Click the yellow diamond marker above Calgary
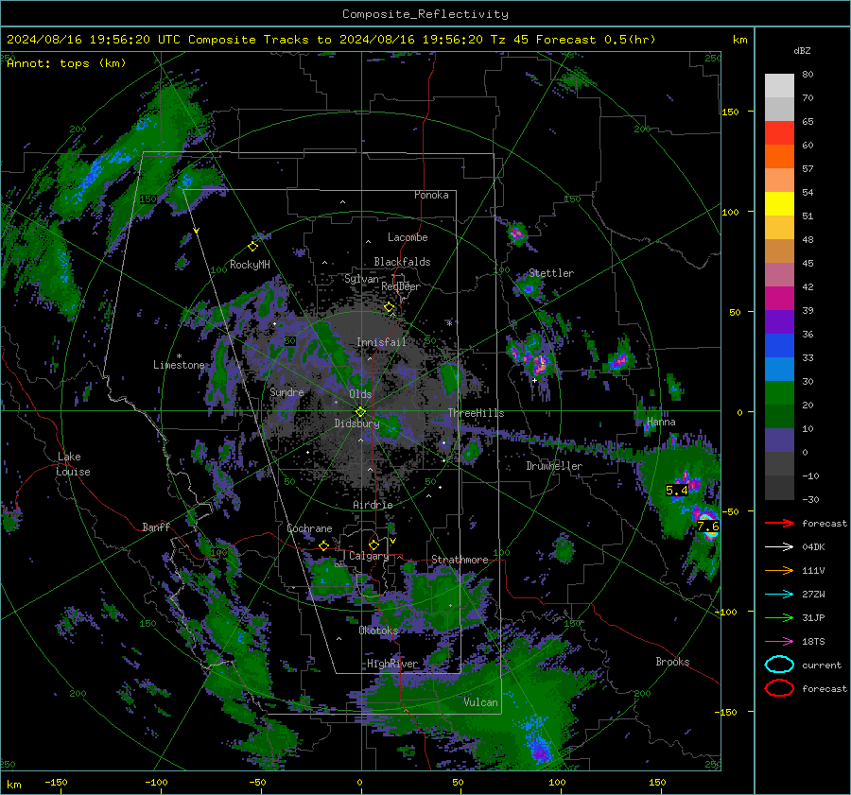 (x=373, y=544)
